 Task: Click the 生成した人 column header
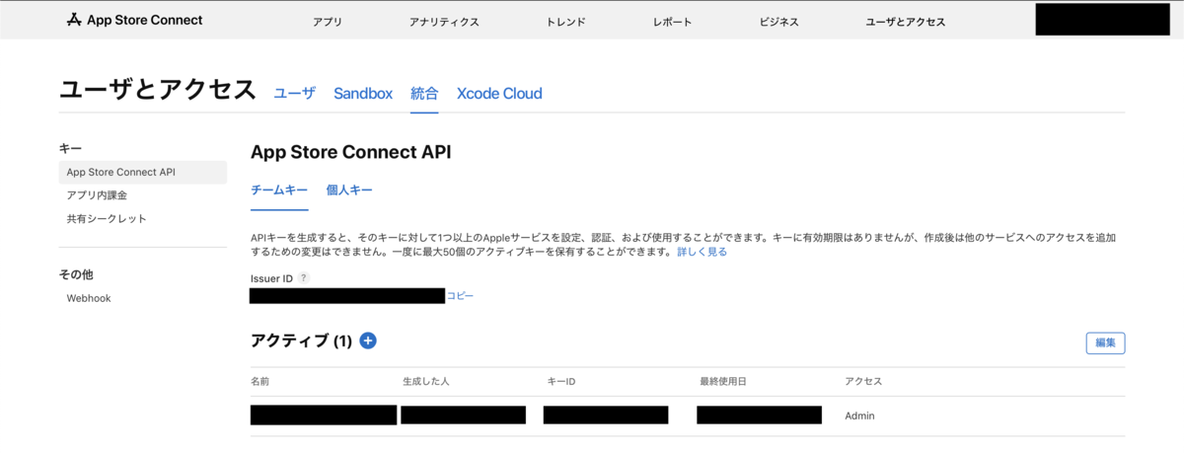(x=425, y=381)
